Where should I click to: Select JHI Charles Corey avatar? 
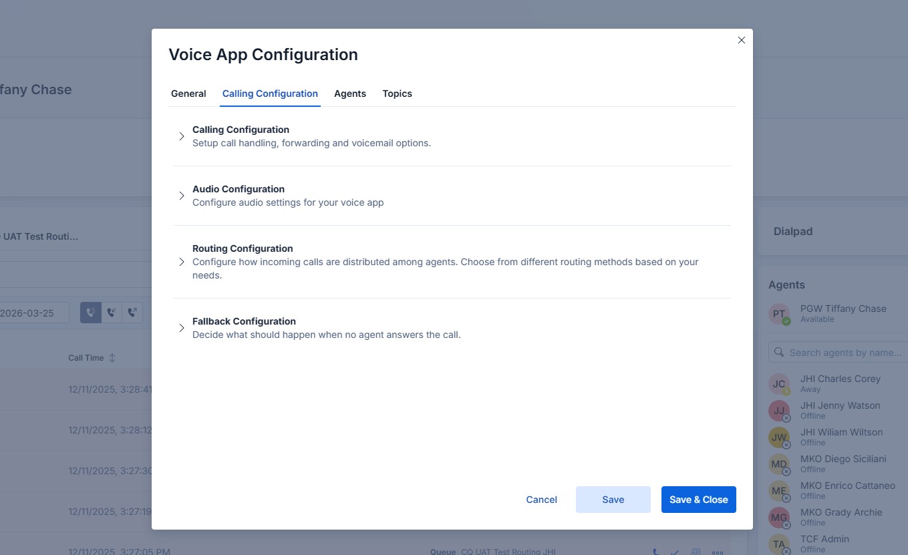click(x=779, y=384)
